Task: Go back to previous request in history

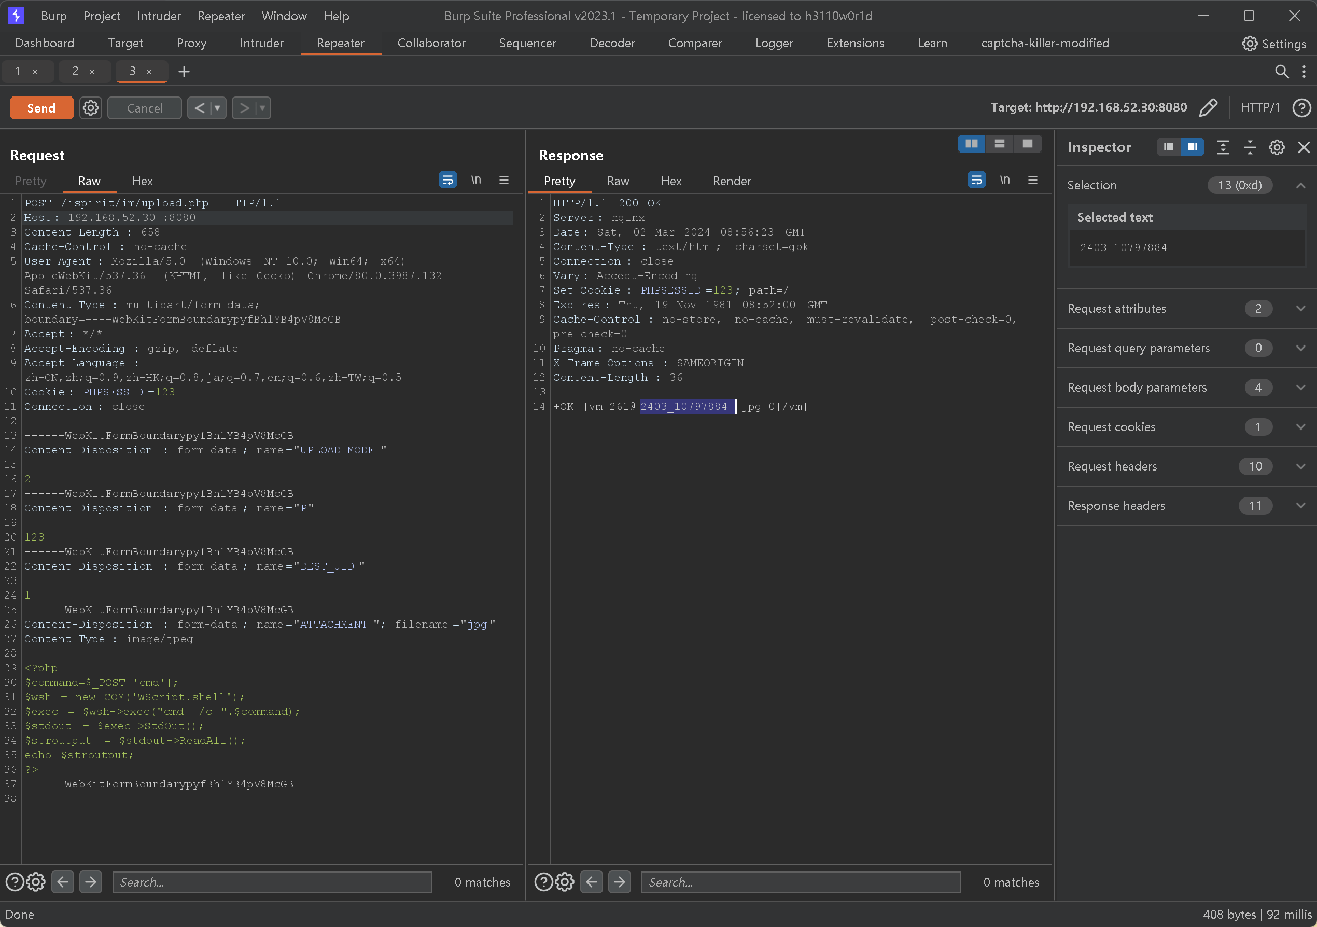Action: (x=199, y=108)
